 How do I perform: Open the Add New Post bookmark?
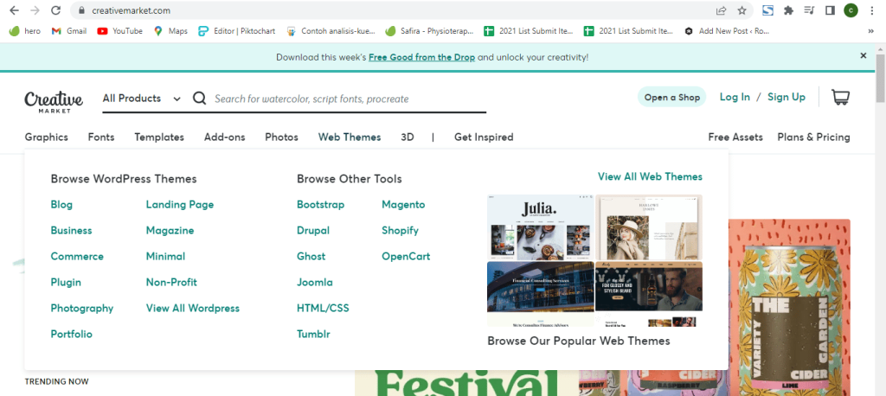pyautogui.click(x=727, y=31)
